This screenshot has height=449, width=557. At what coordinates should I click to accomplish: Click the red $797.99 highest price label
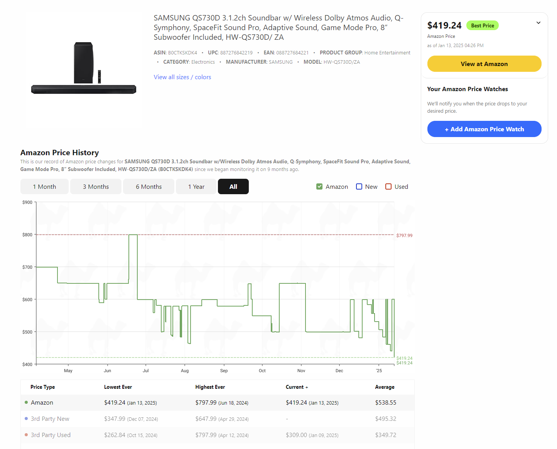coord(404,236)
